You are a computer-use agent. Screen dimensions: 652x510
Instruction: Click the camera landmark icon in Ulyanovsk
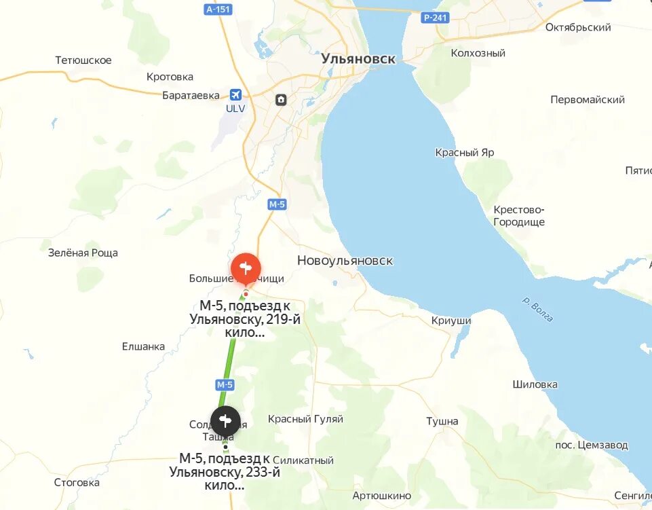pos(281,100)
